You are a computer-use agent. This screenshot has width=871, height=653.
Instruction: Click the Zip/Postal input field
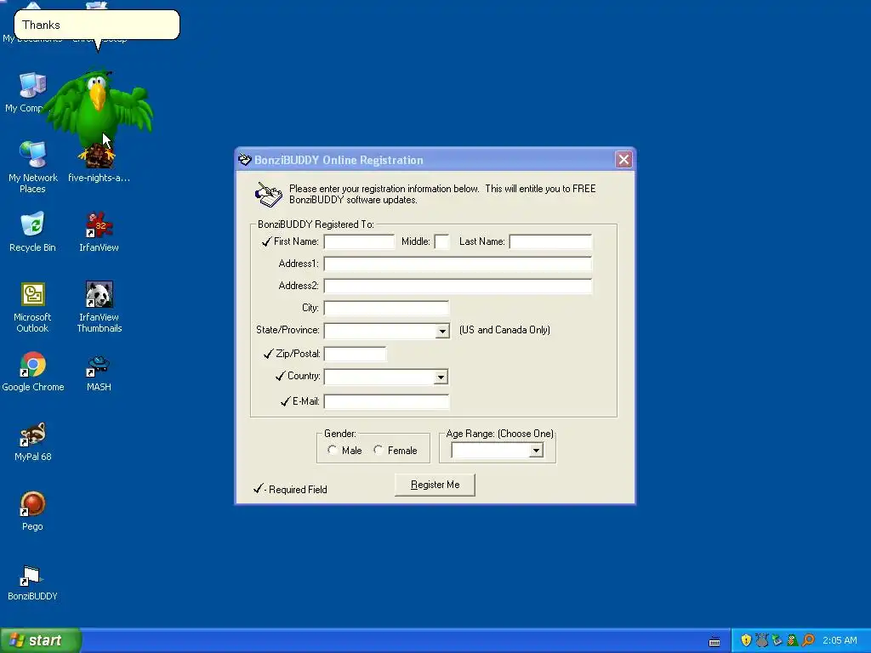pos(355,354)
